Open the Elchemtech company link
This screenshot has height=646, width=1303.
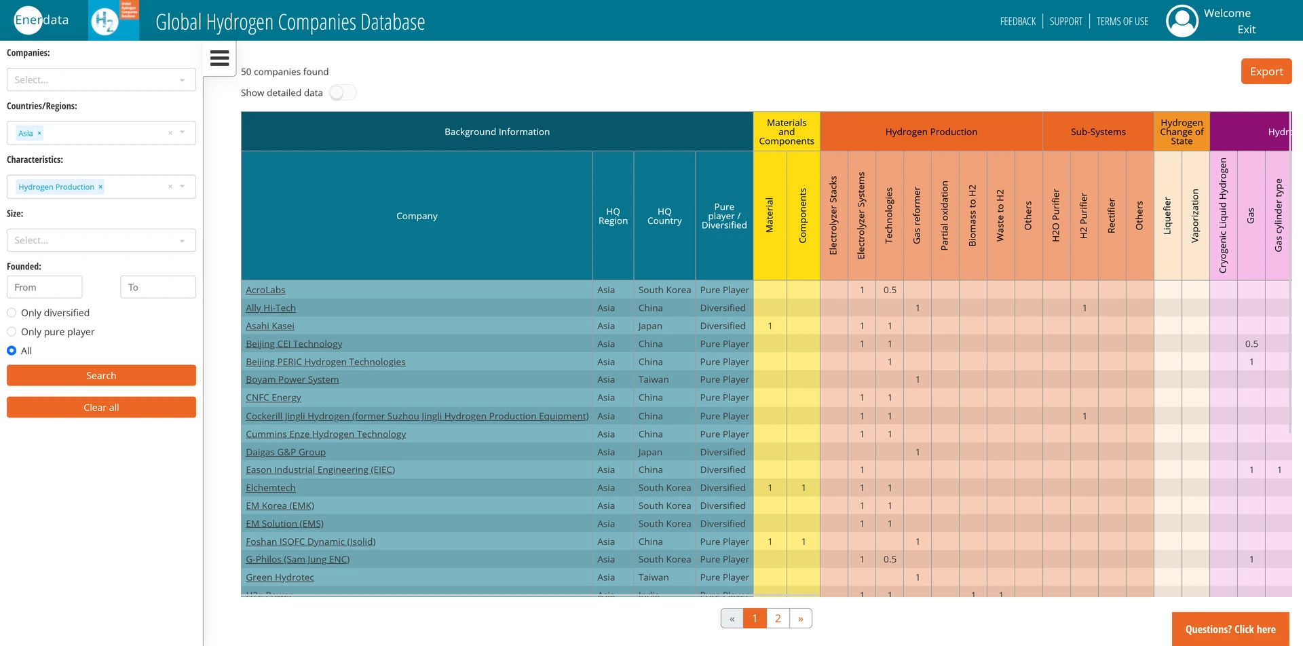[271, 488]
